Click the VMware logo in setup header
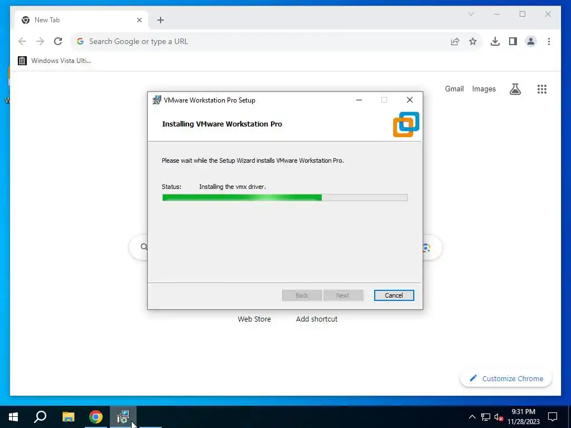This screenshot has height=428, width=571. tap(406, 124)
